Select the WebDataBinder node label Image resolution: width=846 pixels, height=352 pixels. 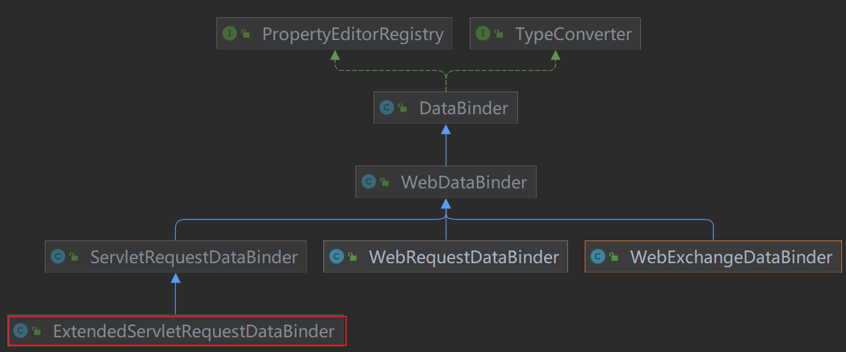(464, 182)
